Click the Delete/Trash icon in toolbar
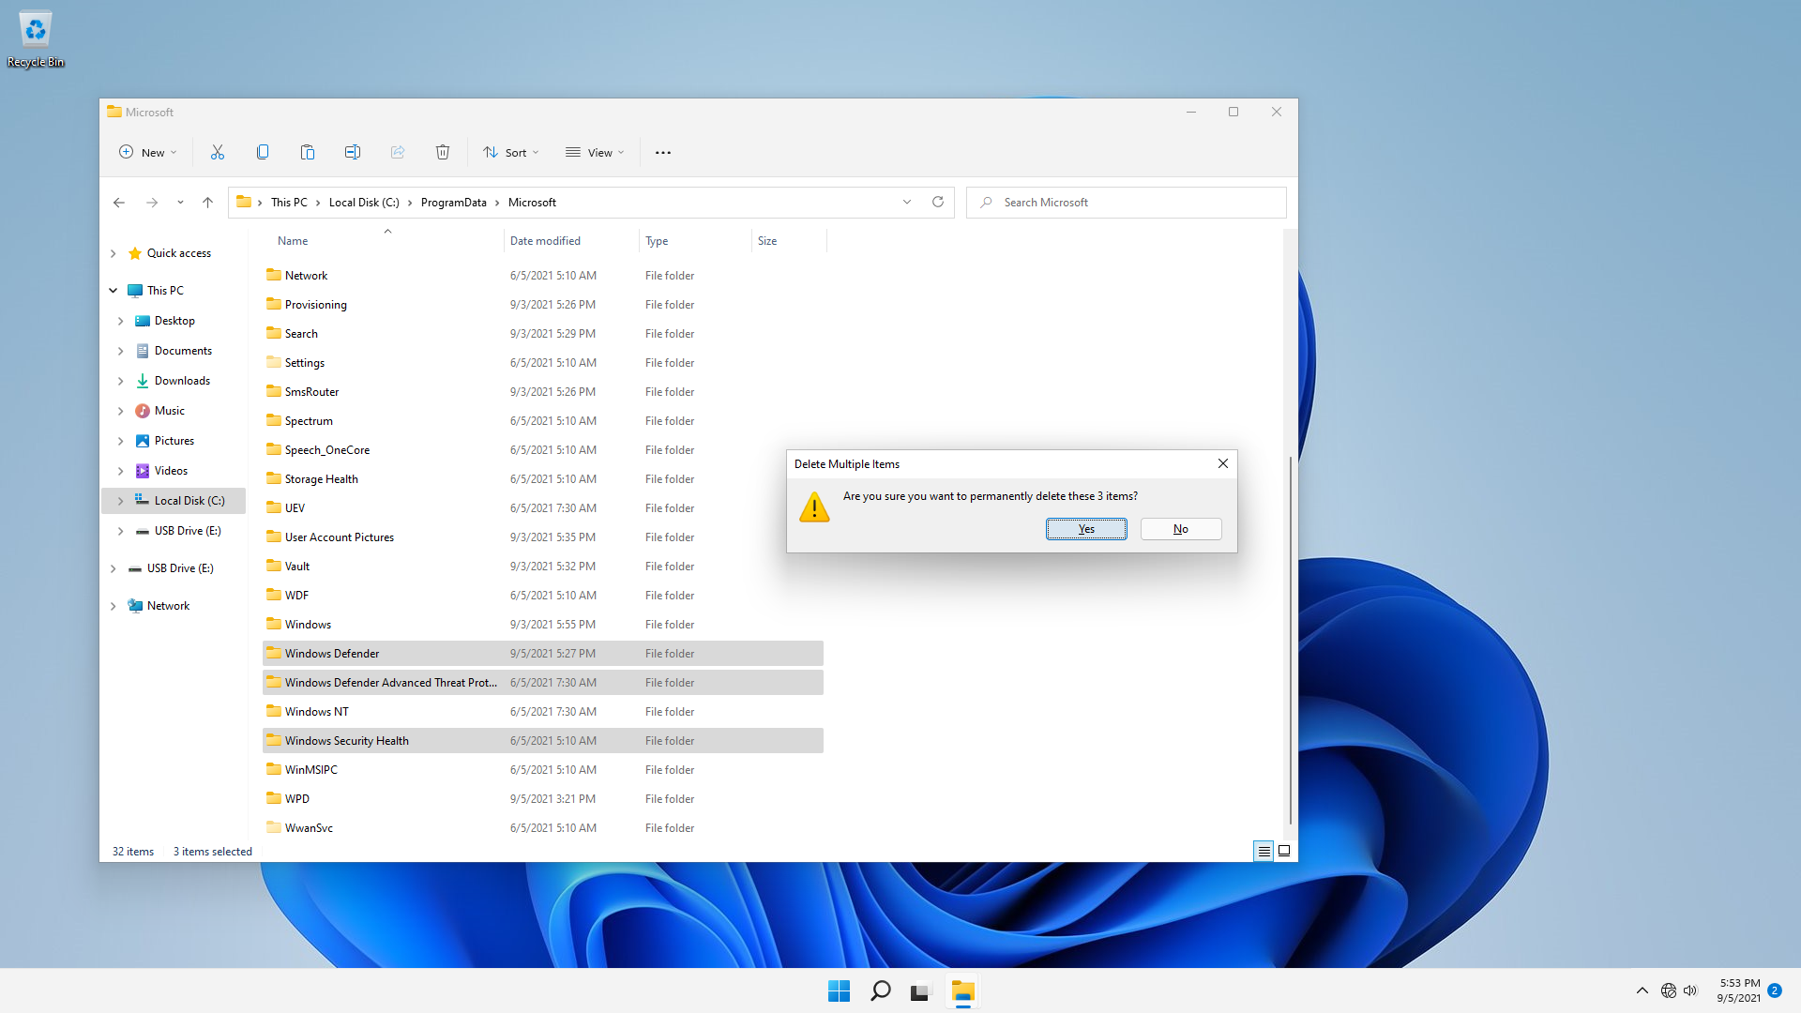Screen dimensions: 1801x1013 pyautogui.click(x=442, y=152)
